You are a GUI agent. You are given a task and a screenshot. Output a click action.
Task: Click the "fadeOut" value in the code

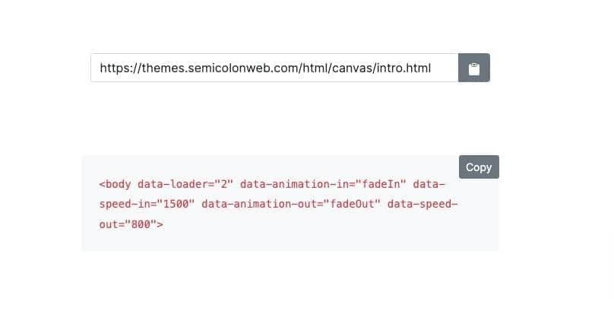353,205
